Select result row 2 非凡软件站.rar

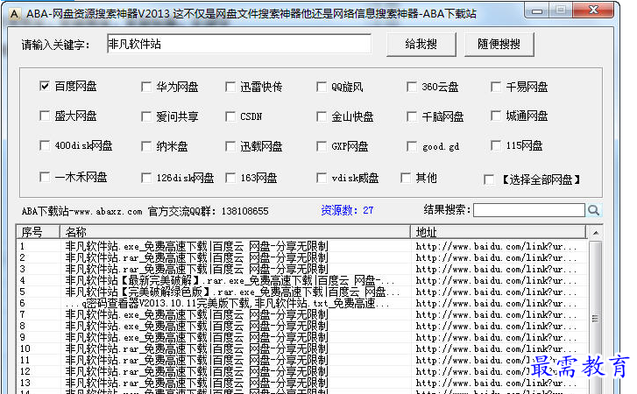click(x=301, y=257)
